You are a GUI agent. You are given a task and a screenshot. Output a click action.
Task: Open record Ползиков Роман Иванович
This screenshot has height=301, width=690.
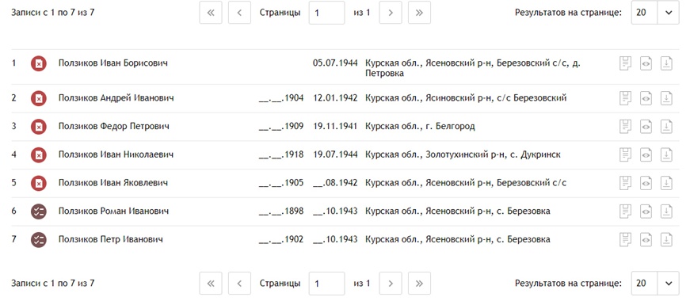pos(113,211)
